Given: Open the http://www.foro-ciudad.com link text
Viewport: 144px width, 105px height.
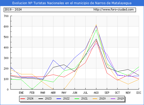Looking at the screenshot, I should tap(114, 9).
